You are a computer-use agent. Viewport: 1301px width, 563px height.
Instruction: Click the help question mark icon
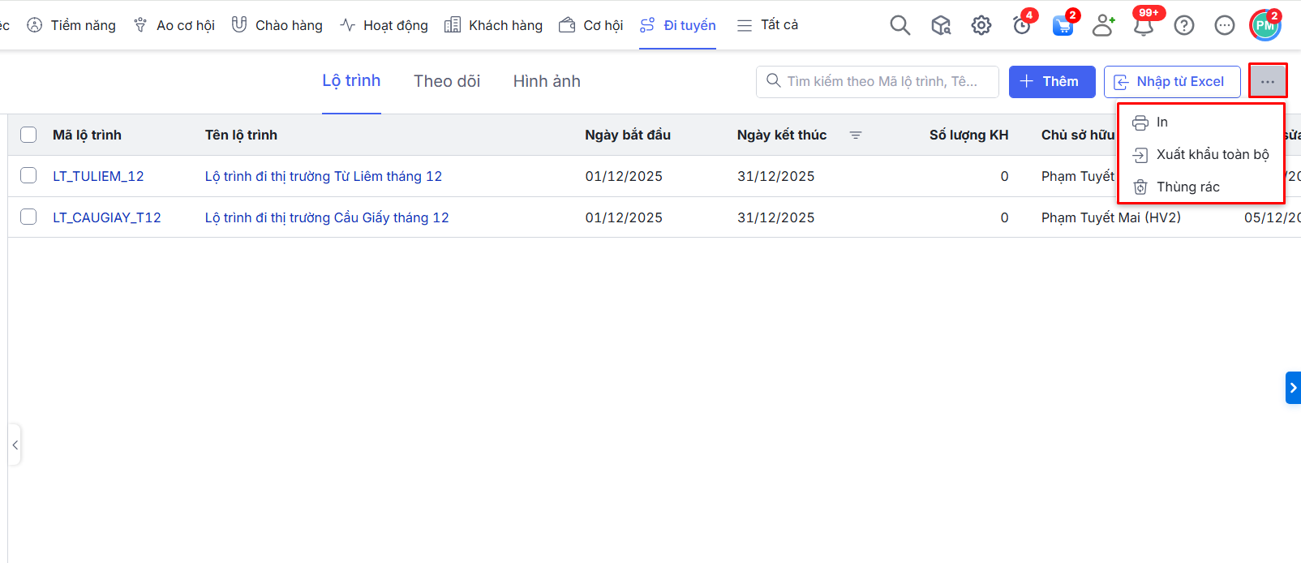click(x=1184, y=25)
